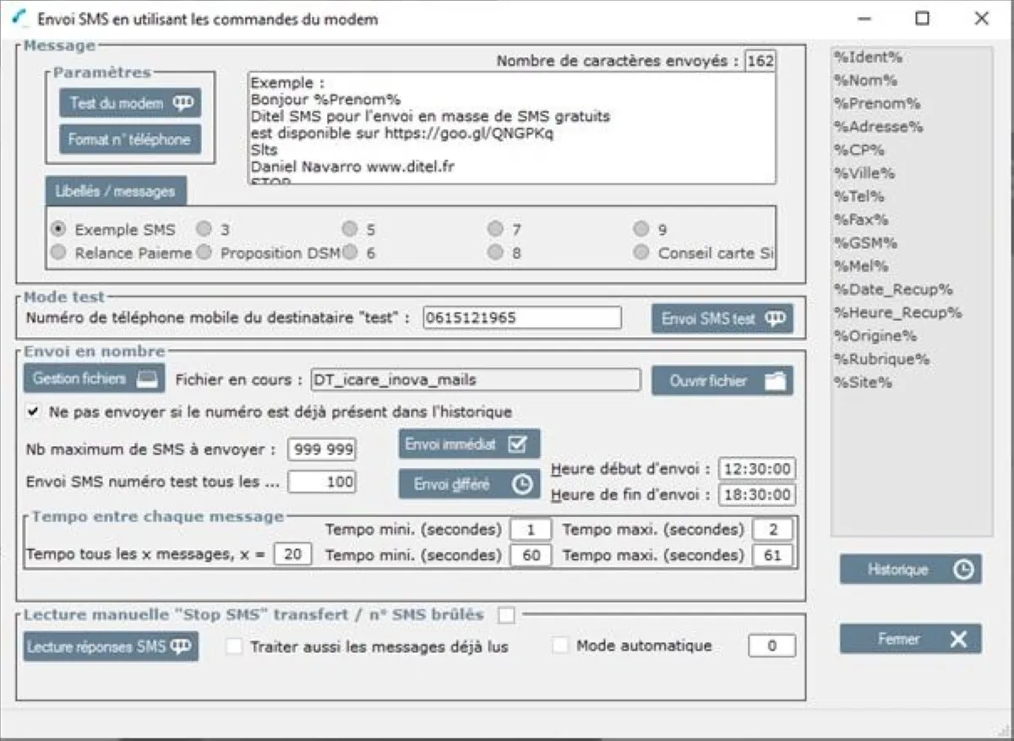Click Ouvrir fichier button
1014x741 pixels.
pos(722,380)
